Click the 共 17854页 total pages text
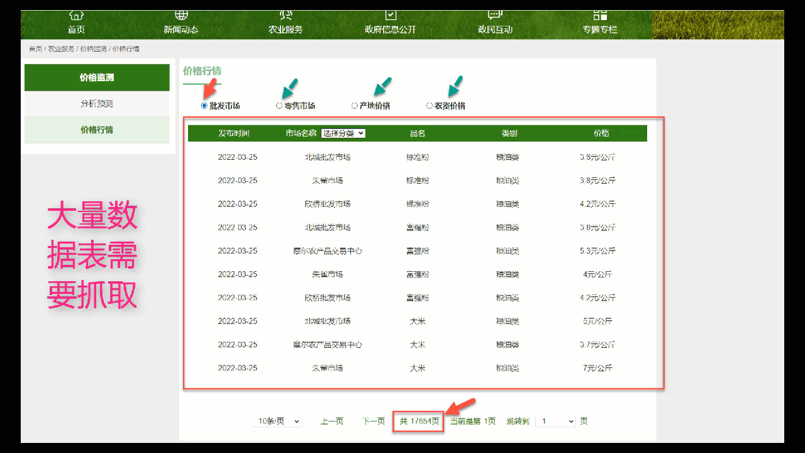The image size is (805, 453). coord(419,422)
